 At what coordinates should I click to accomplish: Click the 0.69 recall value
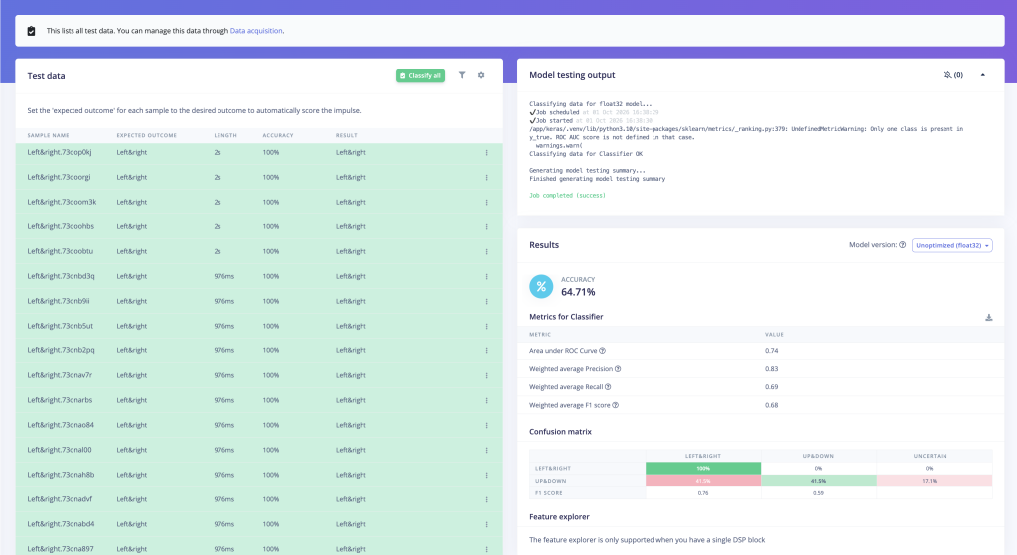click(x=771, y=387)
